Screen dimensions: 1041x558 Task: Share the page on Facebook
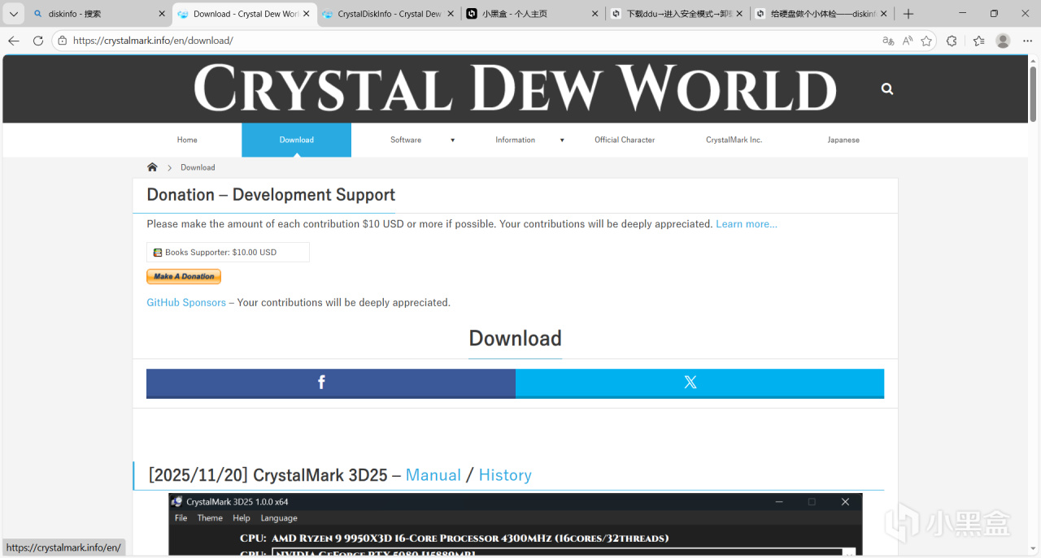331,383
